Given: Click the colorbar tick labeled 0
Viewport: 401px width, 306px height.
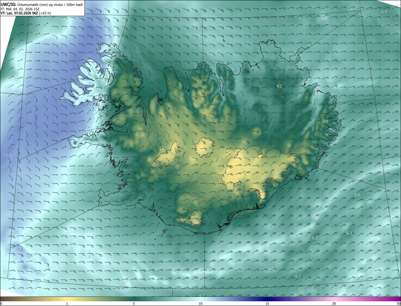Looking at the screenshot, I should (x=1, y=303).
